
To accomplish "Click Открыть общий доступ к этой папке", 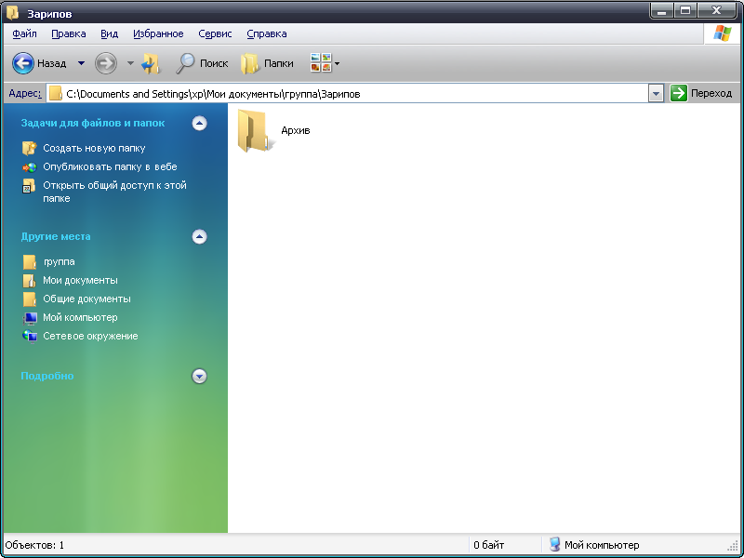I will click(114, 192).
